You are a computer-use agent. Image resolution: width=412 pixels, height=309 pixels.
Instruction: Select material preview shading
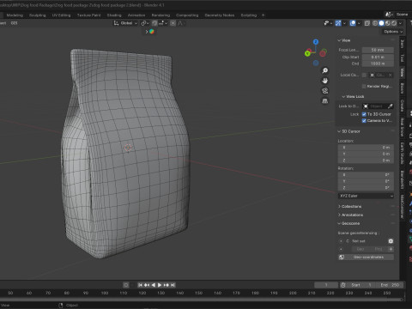388,23
